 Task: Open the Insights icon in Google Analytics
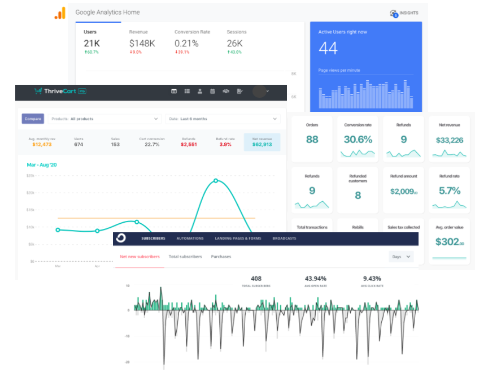394,14
